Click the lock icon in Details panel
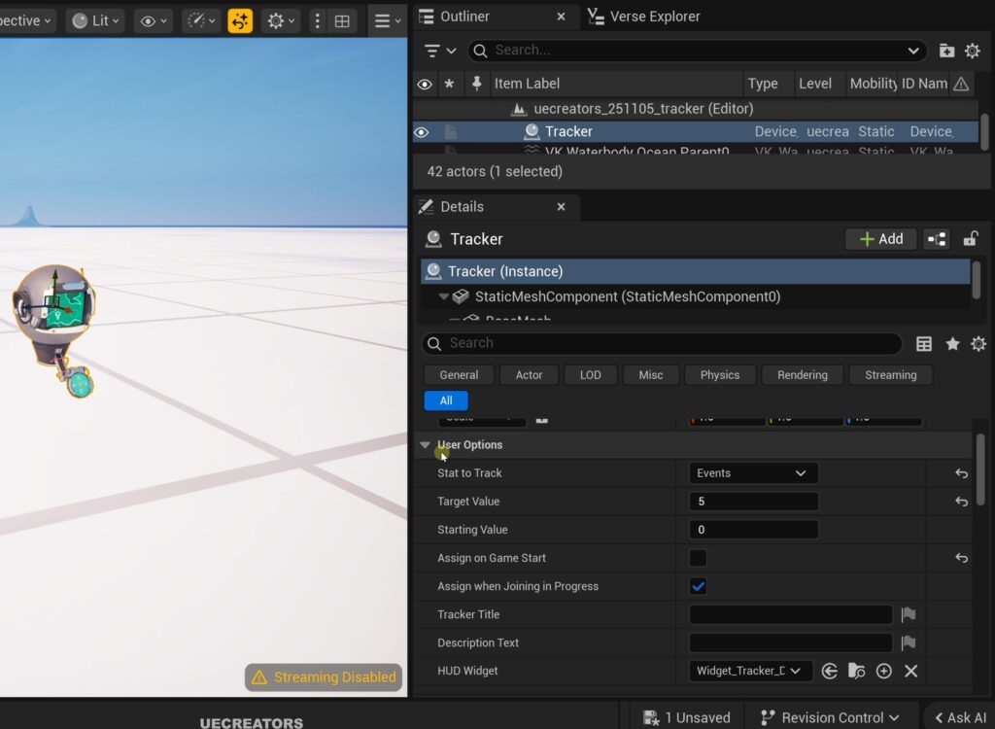Screen dimensions: 995x729 970,239
